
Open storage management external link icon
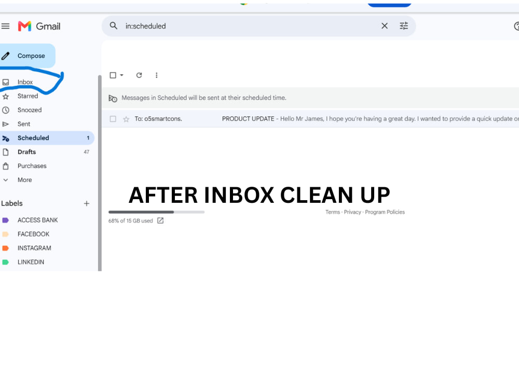coord(160,220)
